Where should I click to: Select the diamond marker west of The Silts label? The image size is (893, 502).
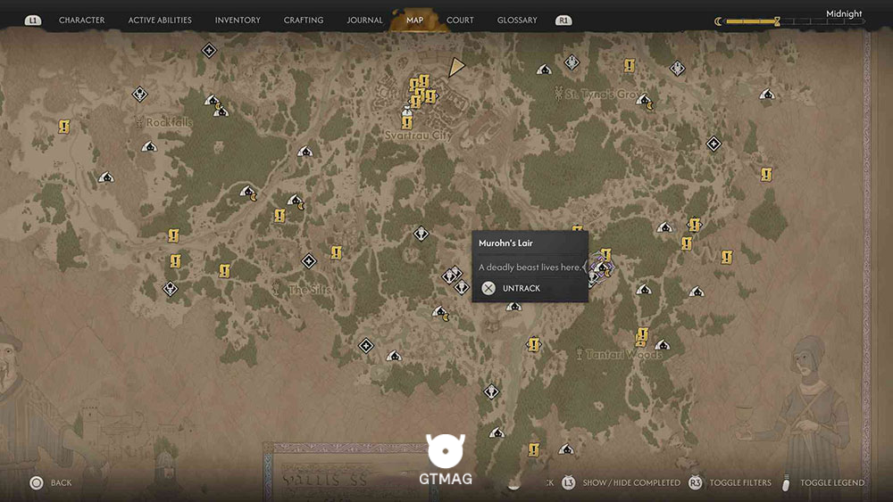tap(170, 289)
